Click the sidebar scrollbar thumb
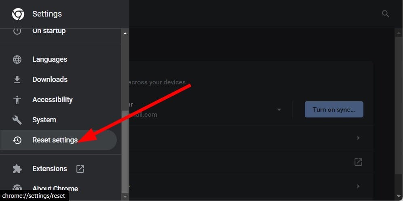This screenshot has width=403, height=201. coord(125,151)
